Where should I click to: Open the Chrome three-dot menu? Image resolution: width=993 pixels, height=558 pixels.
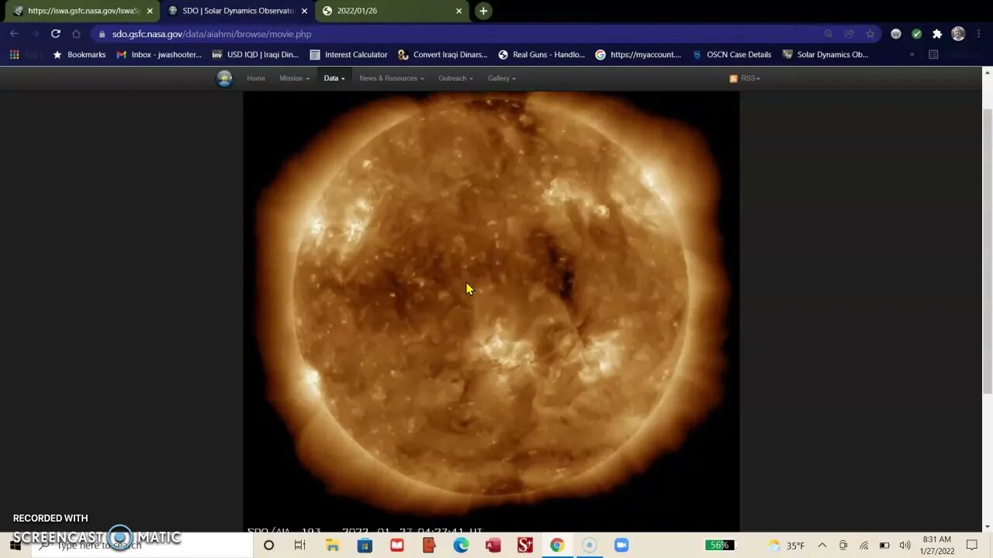click(979, 34)
